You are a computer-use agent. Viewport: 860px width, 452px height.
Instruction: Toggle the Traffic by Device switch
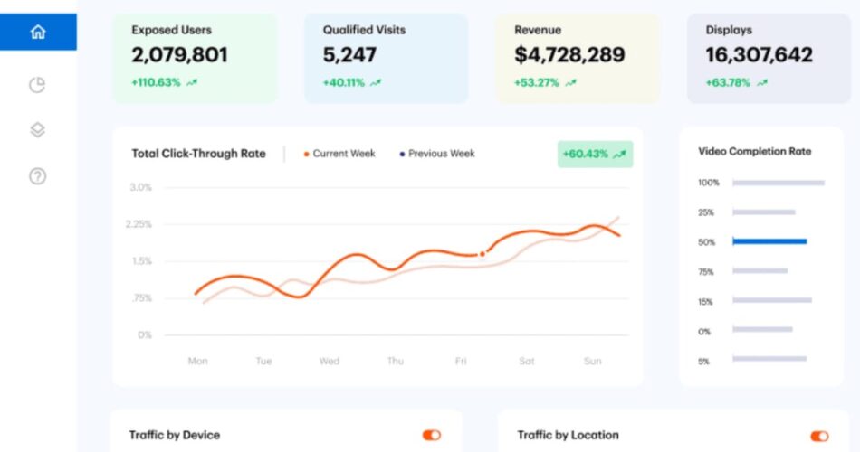[x=432, y=436]
